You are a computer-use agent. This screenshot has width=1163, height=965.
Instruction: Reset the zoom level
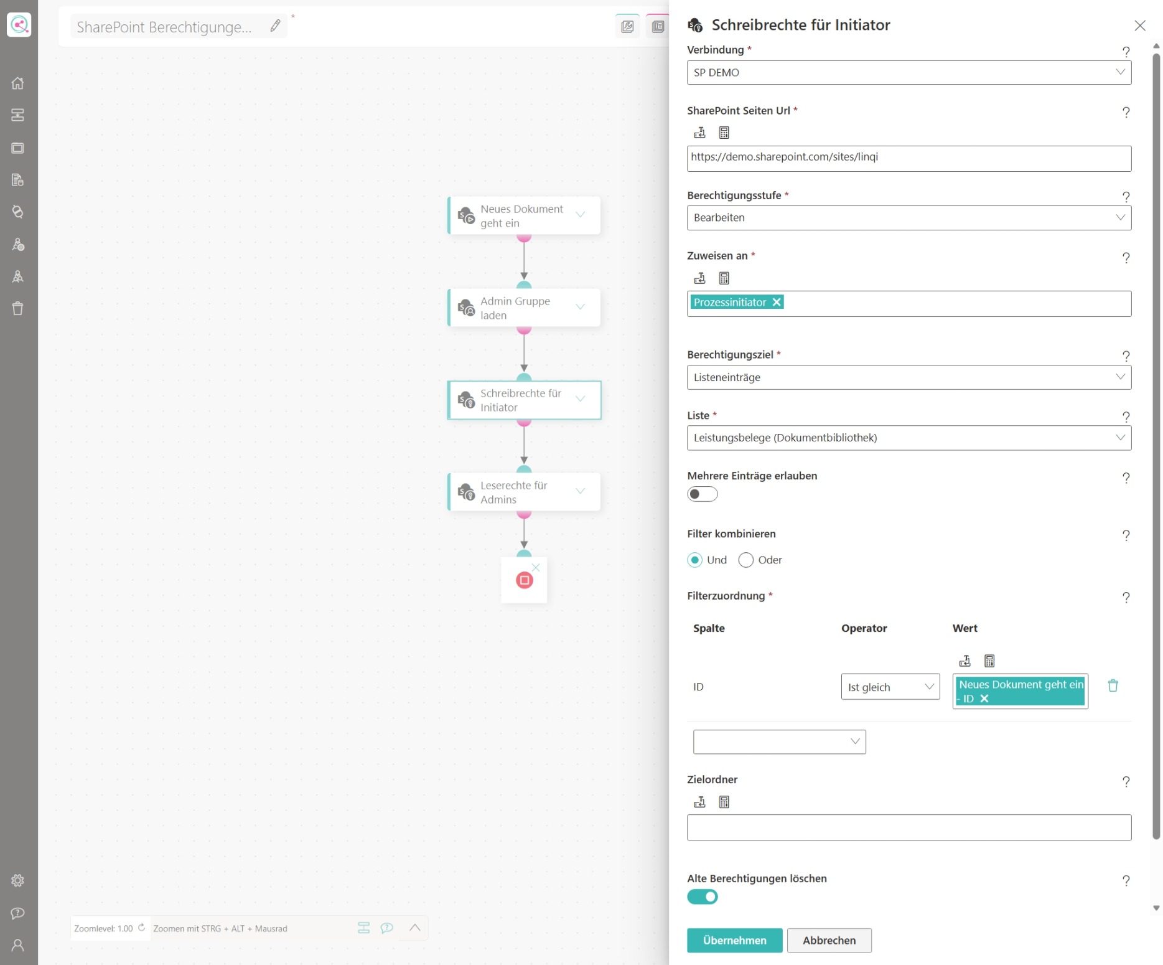click(x=141, y=927)
